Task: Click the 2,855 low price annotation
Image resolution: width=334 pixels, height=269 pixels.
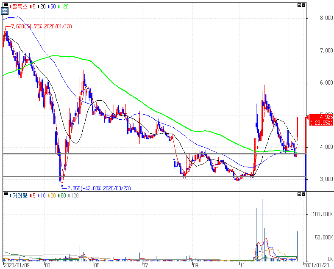Action: 99,188
